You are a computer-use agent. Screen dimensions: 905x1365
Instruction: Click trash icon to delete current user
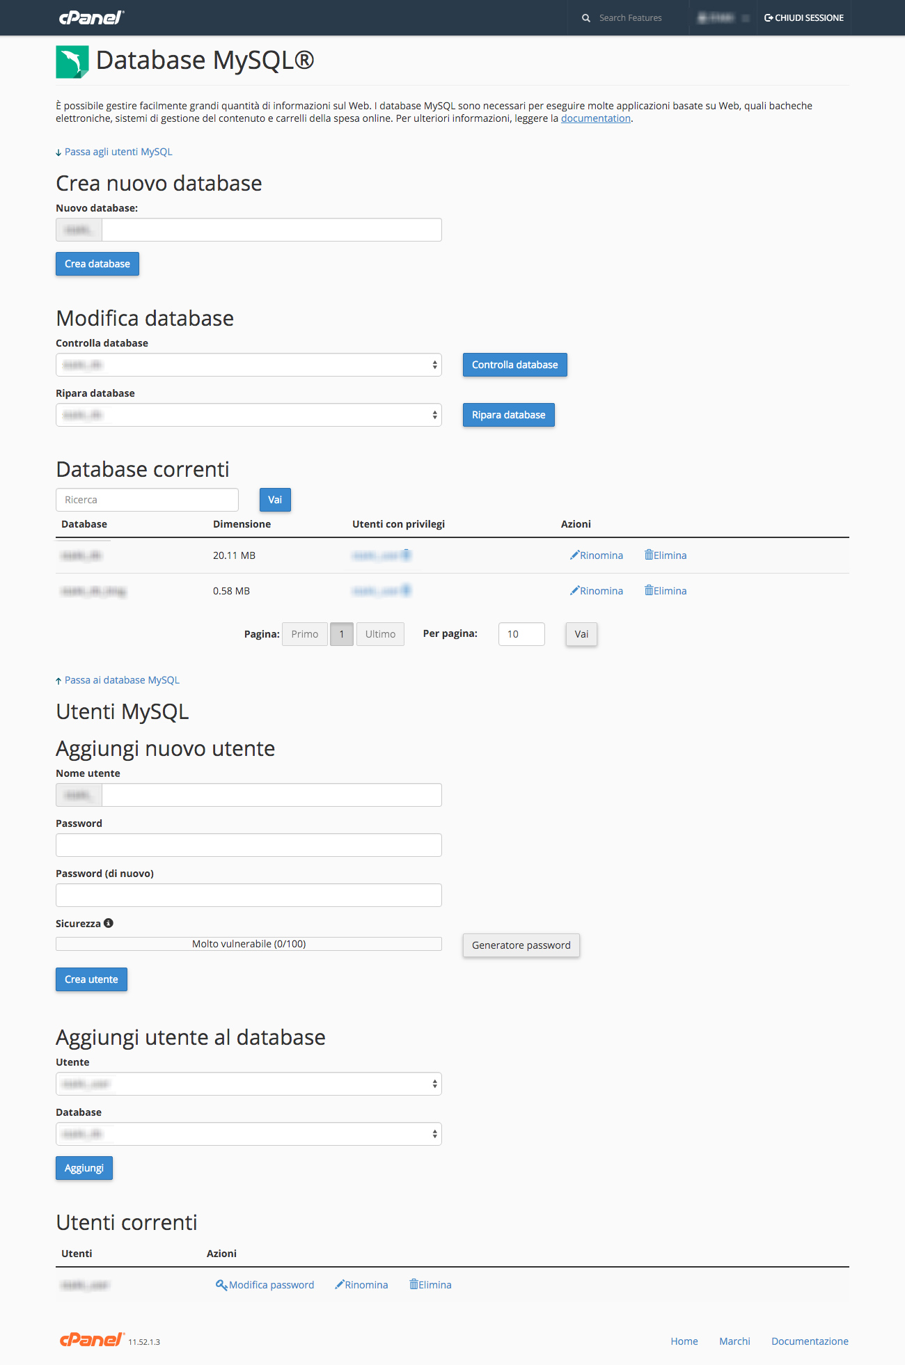tap(414, 1284)
